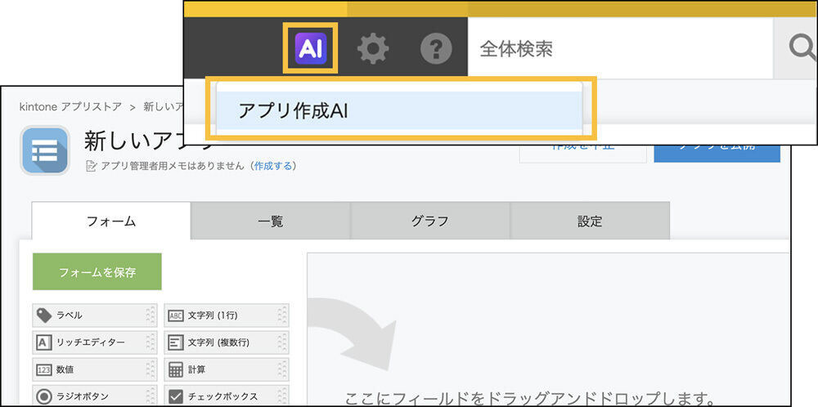818x407 pixels.
Task: Click the 計算 field text
Action: pyautogui.click(x=196, y=369)
